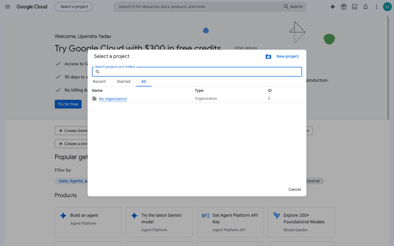The image size is (394, 246).
Task: Open Get Agent Platform API Key card
Action: click(230, 222)
